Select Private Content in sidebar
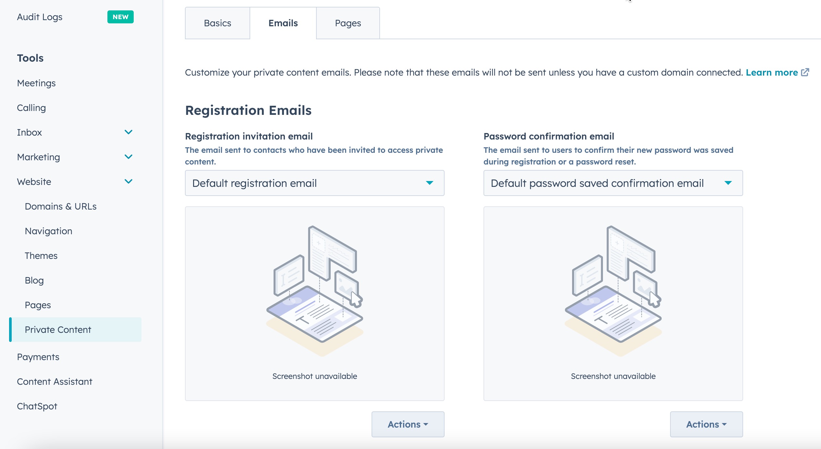821x449 pixels. tap(58, 330)
